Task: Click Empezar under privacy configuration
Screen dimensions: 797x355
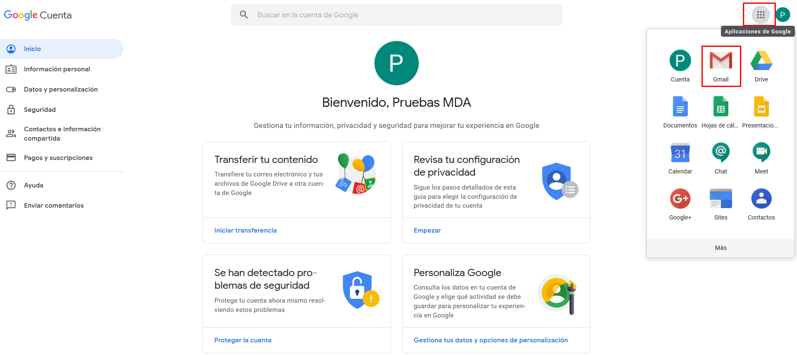Action: pos(427,230)
